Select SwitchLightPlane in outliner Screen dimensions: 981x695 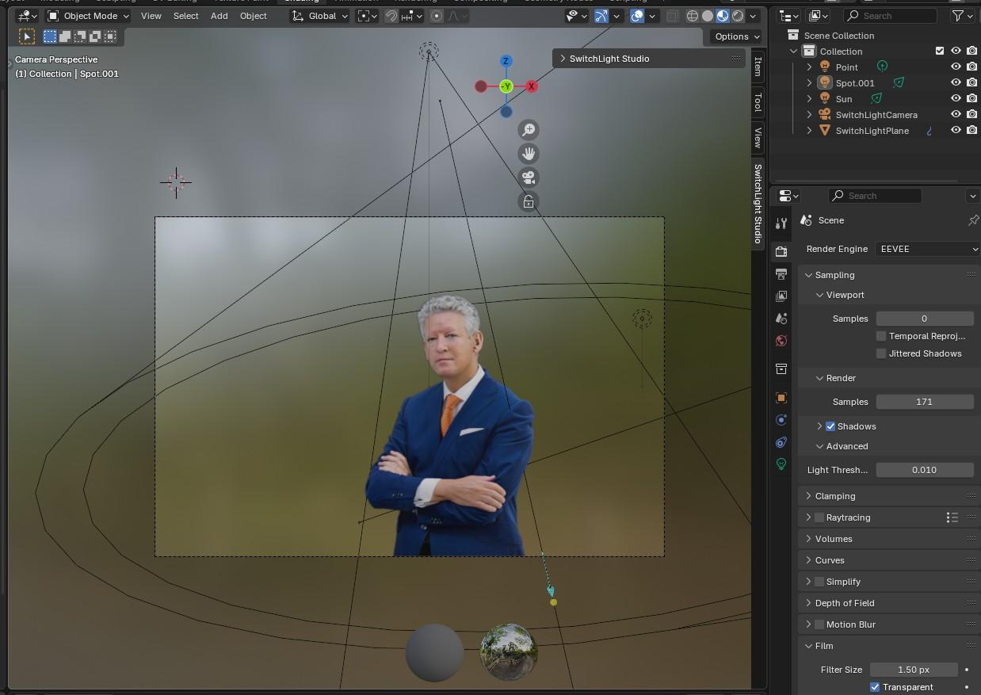[872, 131]
